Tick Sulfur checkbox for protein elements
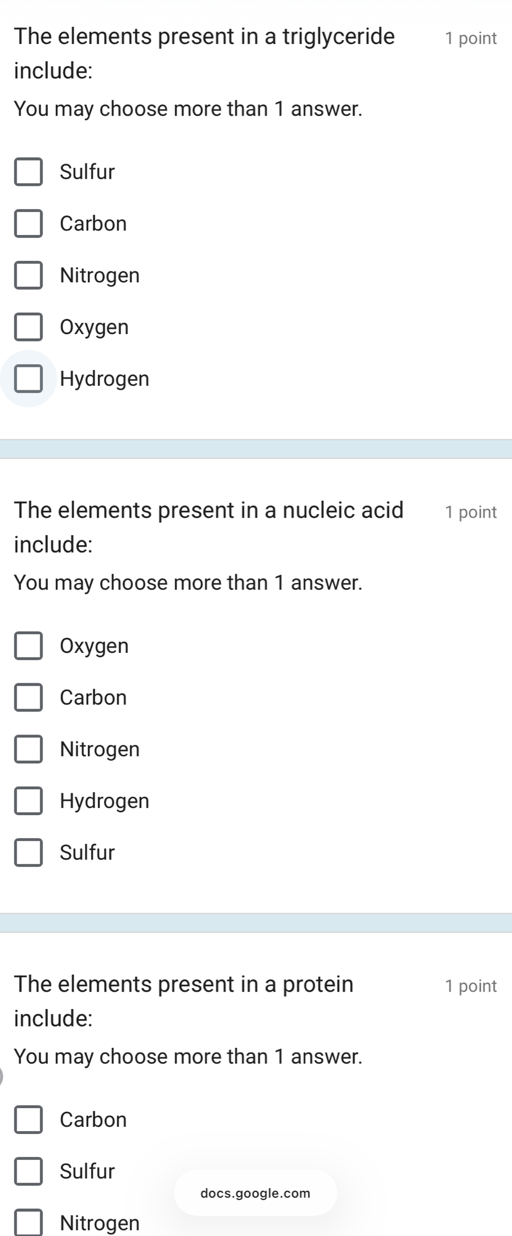Screen dimensions: 512x1236 coord(28,1171)
